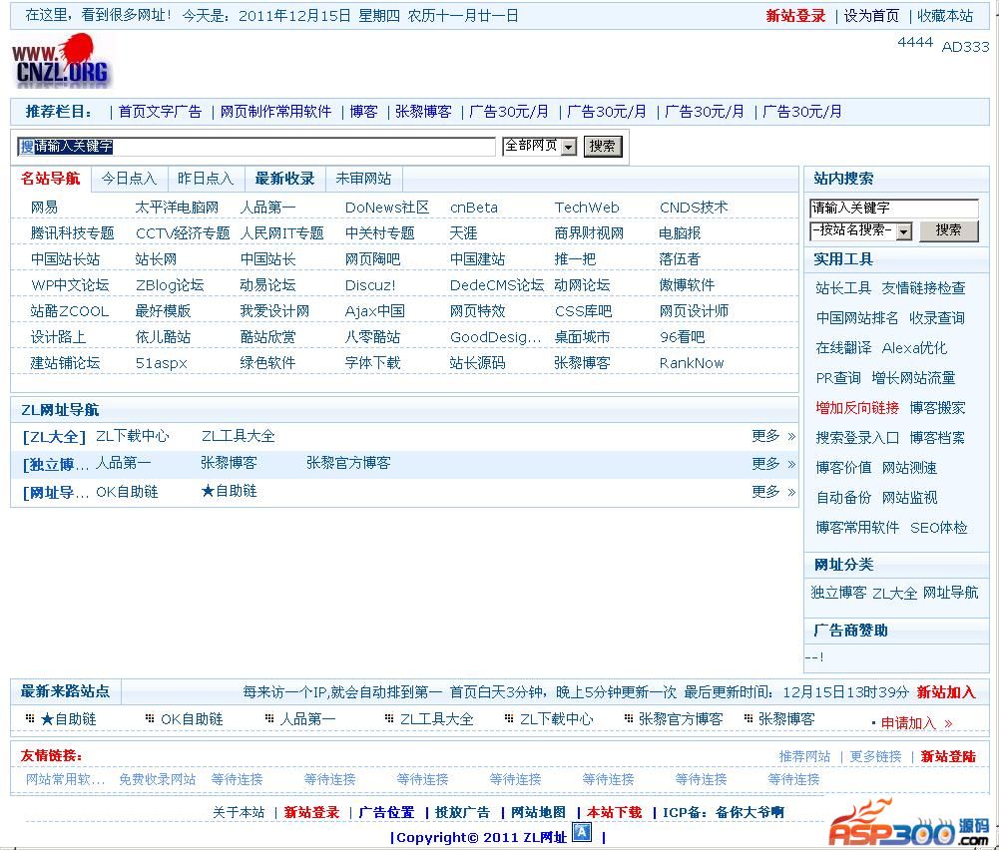Open 张黎官方博客 in ZL网址导航 section
This screenshot has width=999, height=850.
(348, 463)
